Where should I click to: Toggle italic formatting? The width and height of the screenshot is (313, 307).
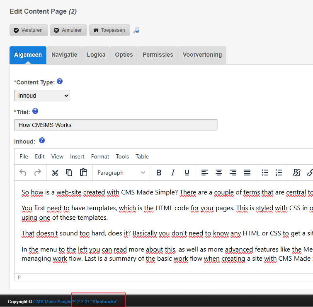[173, 173]
